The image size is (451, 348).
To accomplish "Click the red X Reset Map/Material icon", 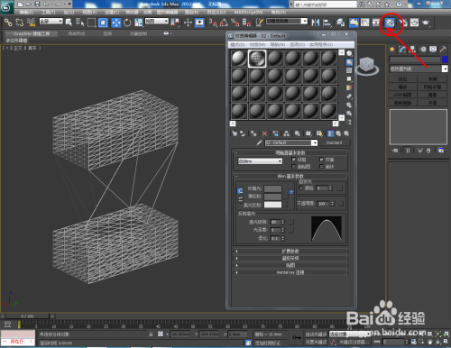I will click(264, 133).
